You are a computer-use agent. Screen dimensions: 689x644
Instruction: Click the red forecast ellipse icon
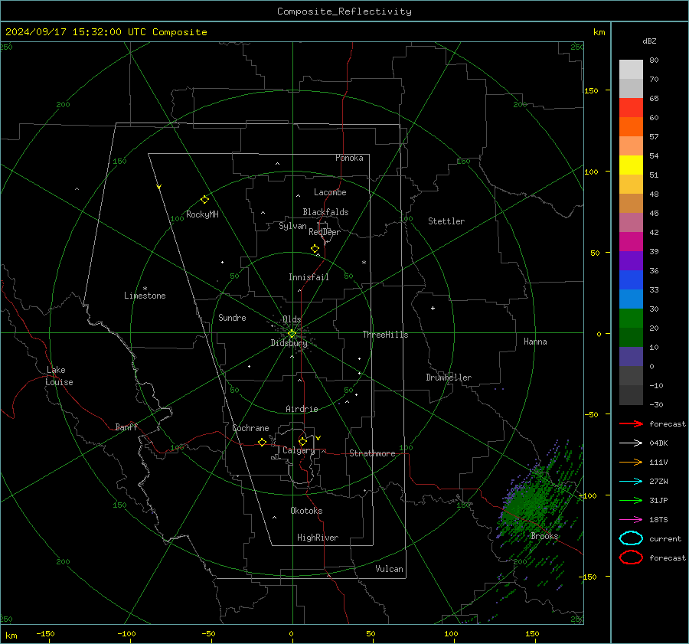(x=631, y=557)
